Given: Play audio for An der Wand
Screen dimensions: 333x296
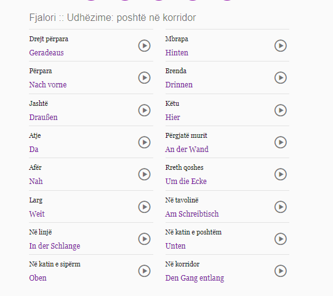Looking at the screenshot, I should [281, 142].
